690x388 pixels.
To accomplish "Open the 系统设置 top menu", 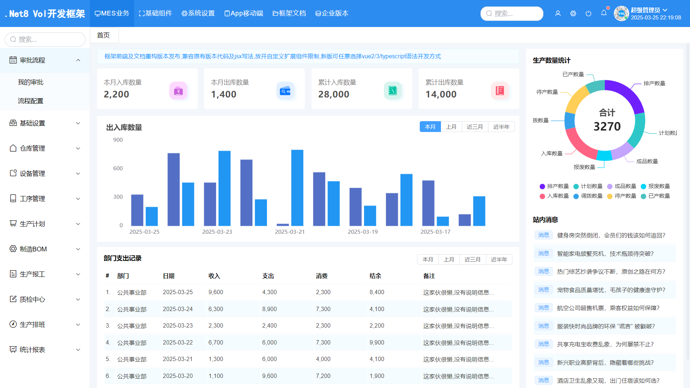I will tap(198, 13).
